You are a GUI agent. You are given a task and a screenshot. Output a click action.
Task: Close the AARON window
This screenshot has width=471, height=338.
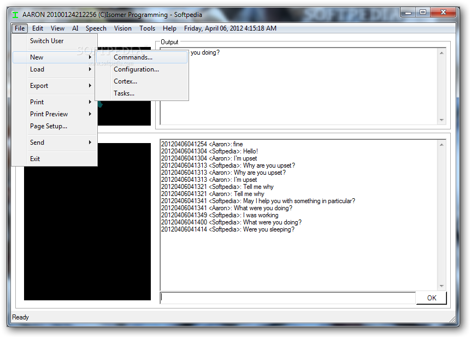pos(443,13)
